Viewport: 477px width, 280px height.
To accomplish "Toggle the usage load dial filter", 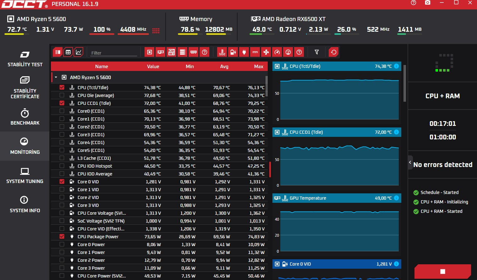I will click(x=288, y=52).
